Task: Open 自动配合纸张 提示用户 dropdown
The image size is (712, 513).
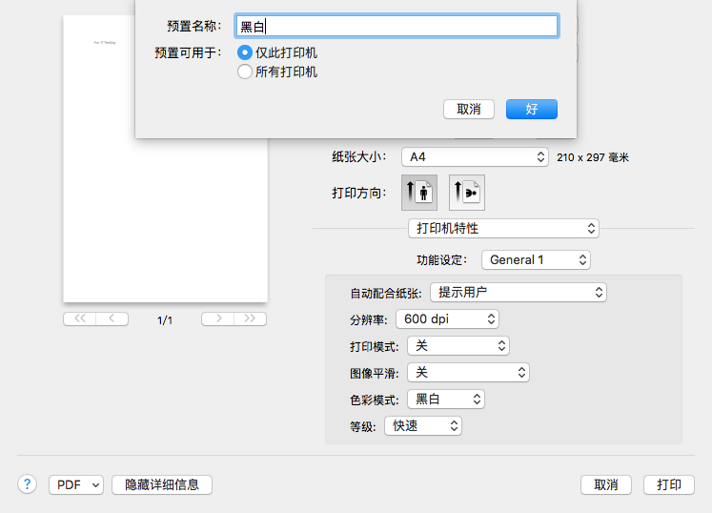Action: [x=519, y=292]
